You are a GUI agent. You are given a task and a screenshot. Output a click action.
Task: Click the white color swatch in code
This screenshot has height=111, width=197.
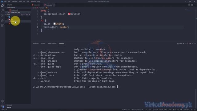click(x=54, y=23)
